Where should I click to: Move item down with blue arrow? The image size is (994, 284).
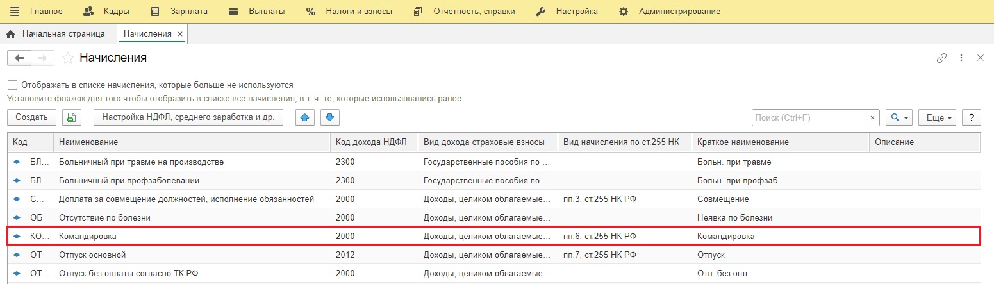pos(329,117)
